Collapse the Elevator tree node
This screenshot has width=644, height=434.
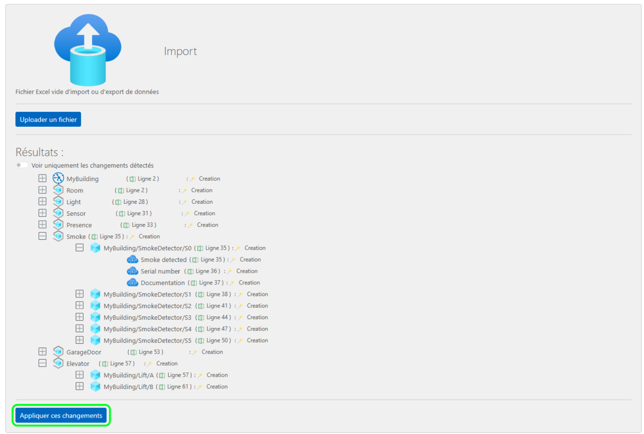tap(42, 363)
